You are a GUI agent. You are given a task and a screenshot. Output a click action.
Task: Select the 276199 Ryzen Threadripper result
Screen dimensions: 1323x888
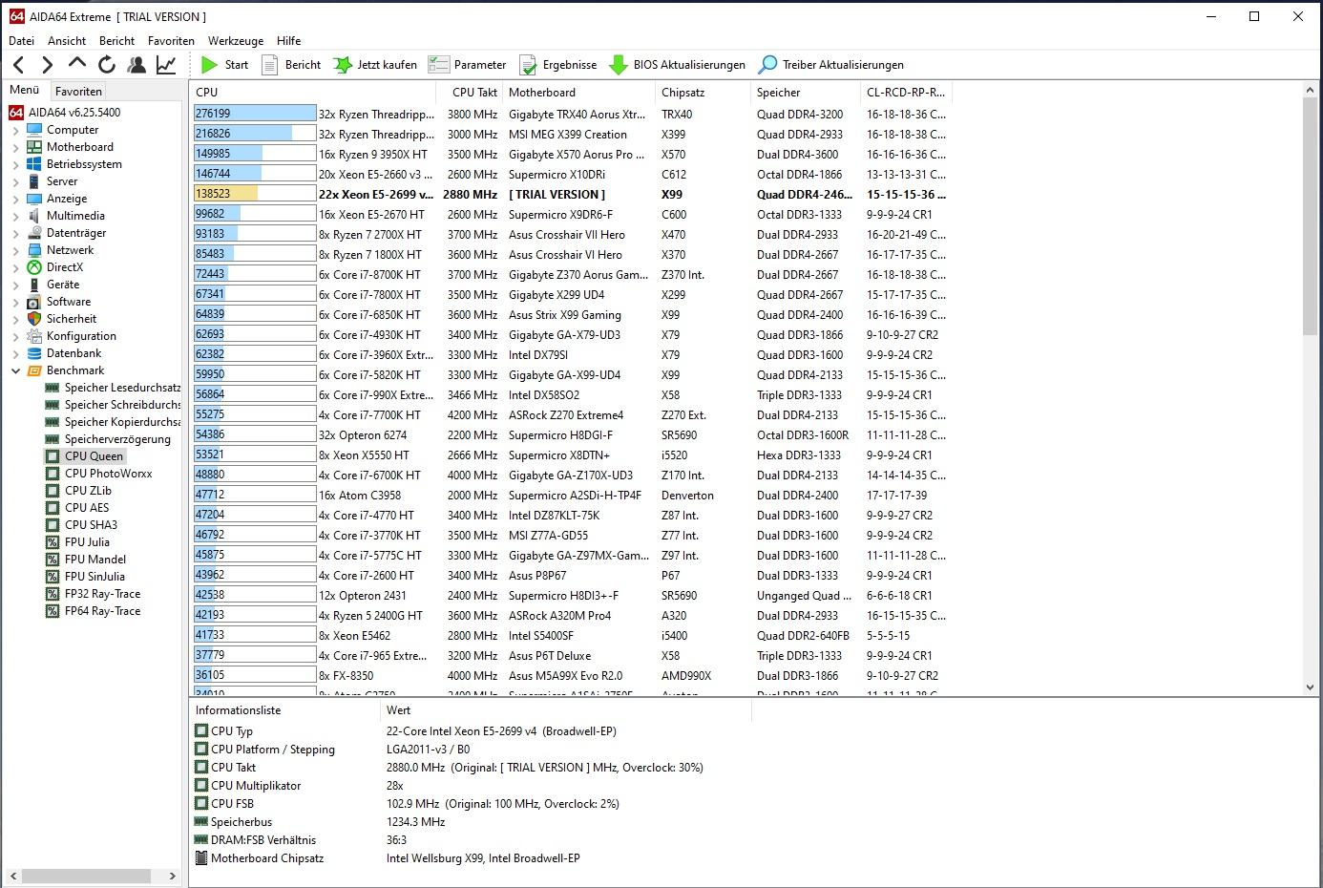[573, 115]
